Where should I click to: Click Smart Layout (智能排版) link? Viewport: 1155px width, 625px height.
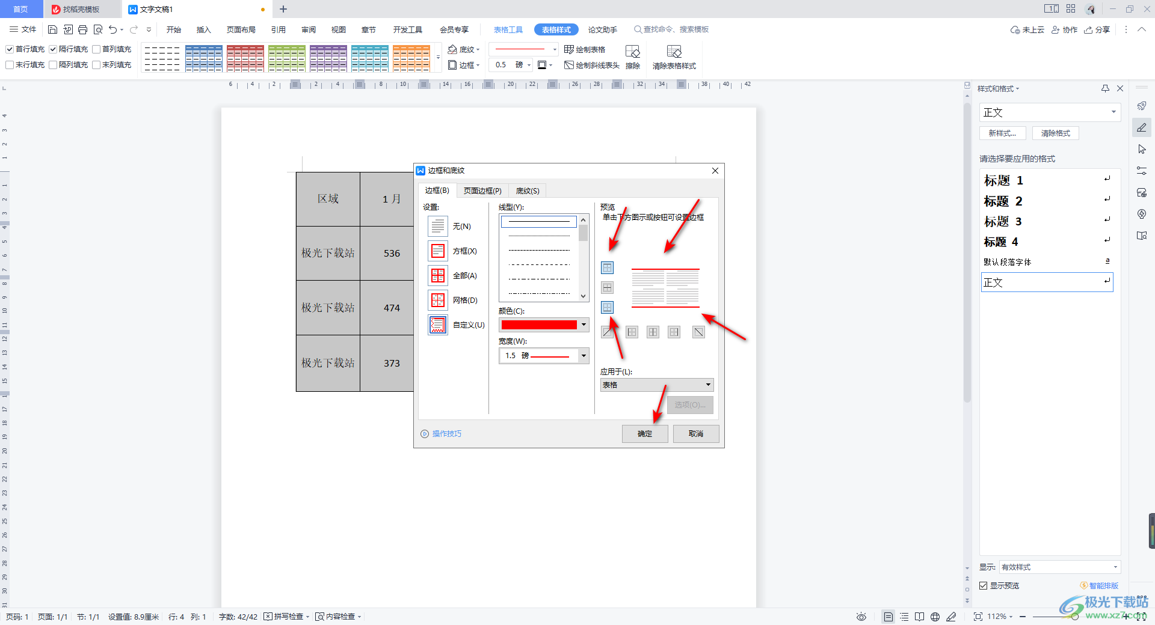[1099, 585]
